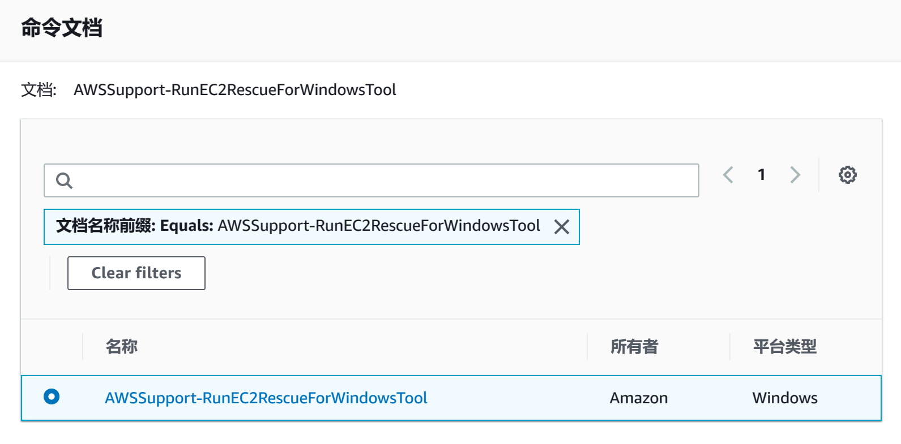The width and height of the screenshot is (901, 444).
Task: Click document name shown beside 文档 label
Action: (x=235, y=90)
